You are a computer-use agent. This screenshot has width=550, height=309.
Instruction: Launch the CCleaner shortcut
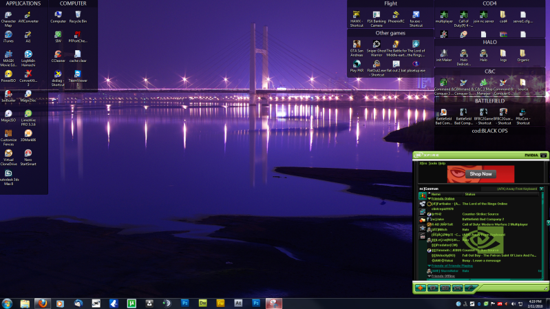click(x=59, y=56)
